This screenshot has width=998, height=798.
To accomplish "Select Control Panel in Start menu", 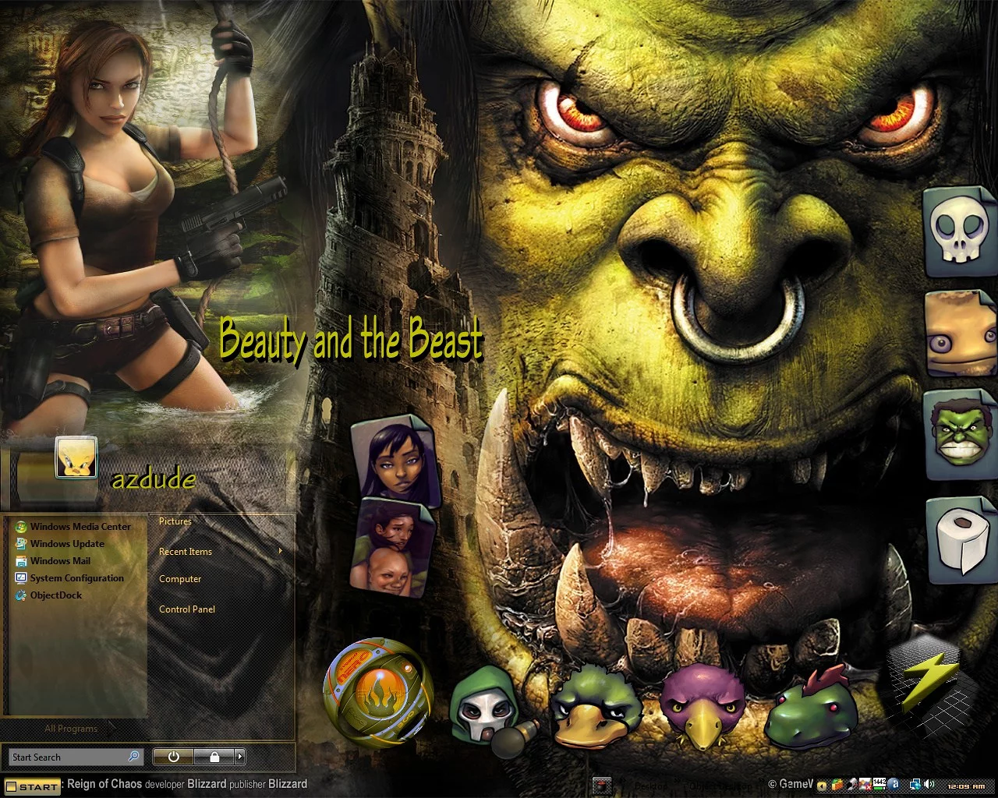I will click(x=187, y=609).
